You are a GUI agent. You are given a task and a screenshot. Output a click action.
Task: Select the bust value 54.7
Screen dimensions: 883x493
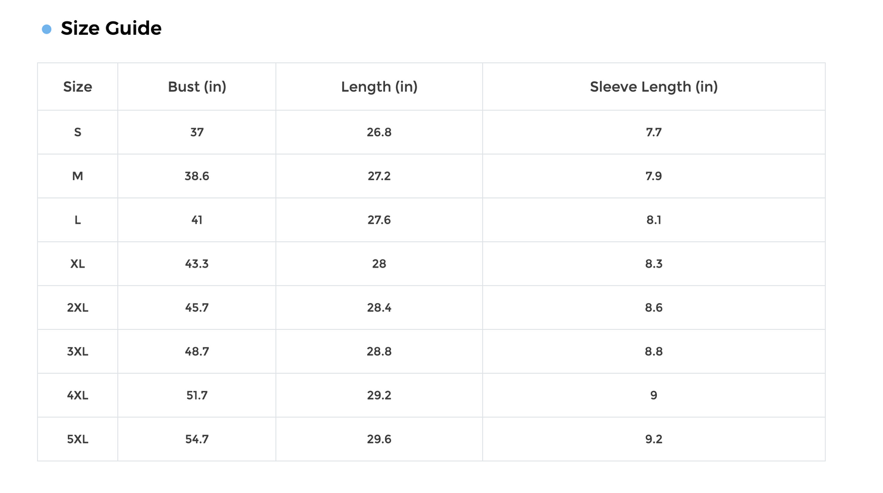click(x=197, y=439)
